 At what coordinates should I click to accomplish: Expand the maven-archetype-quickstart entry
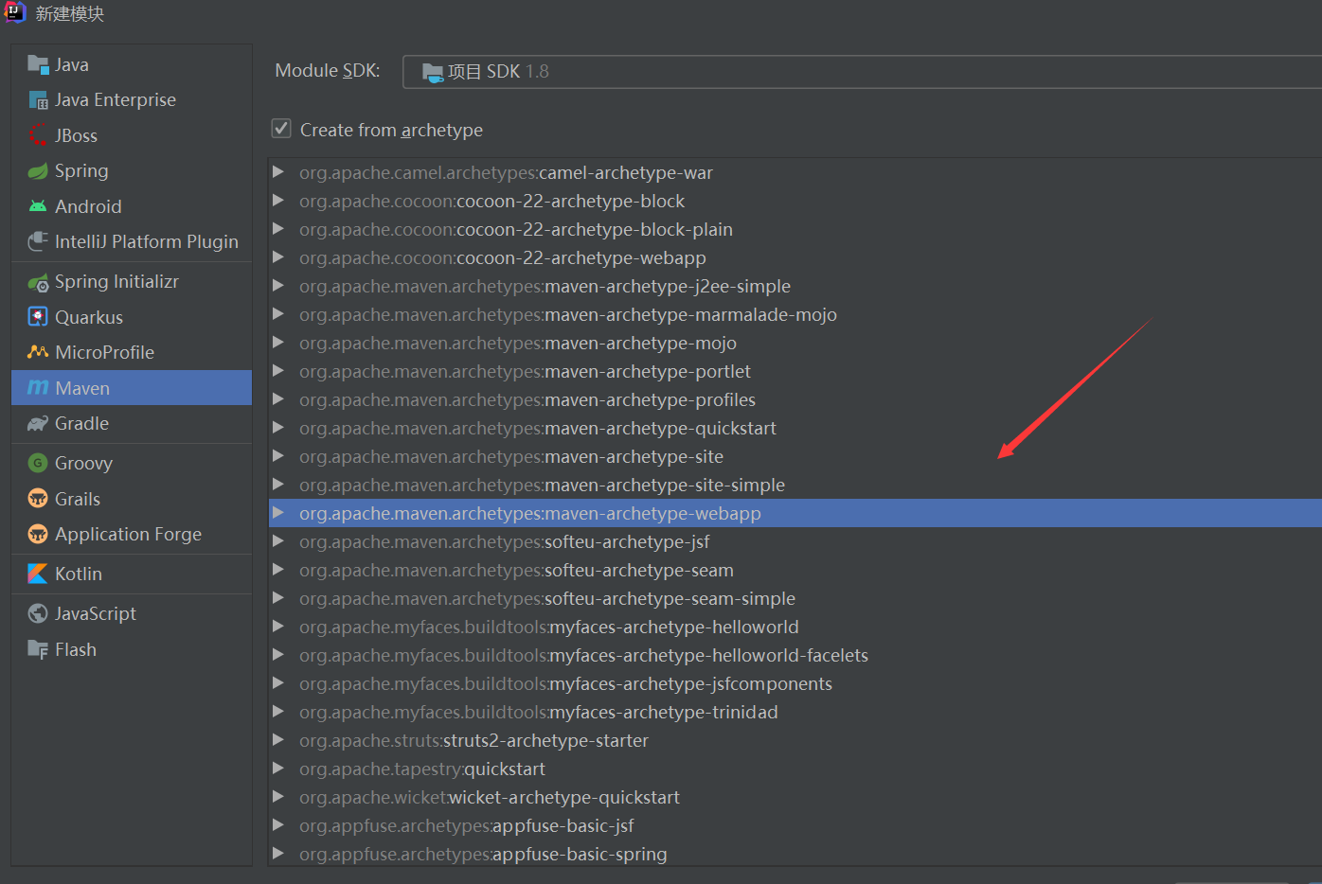coord(277,428)
